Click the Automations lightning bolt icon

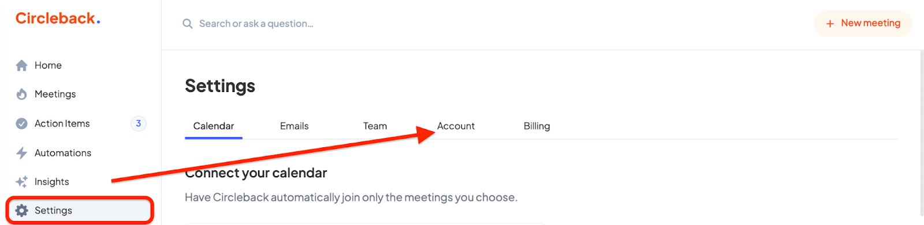pos(21,153)
